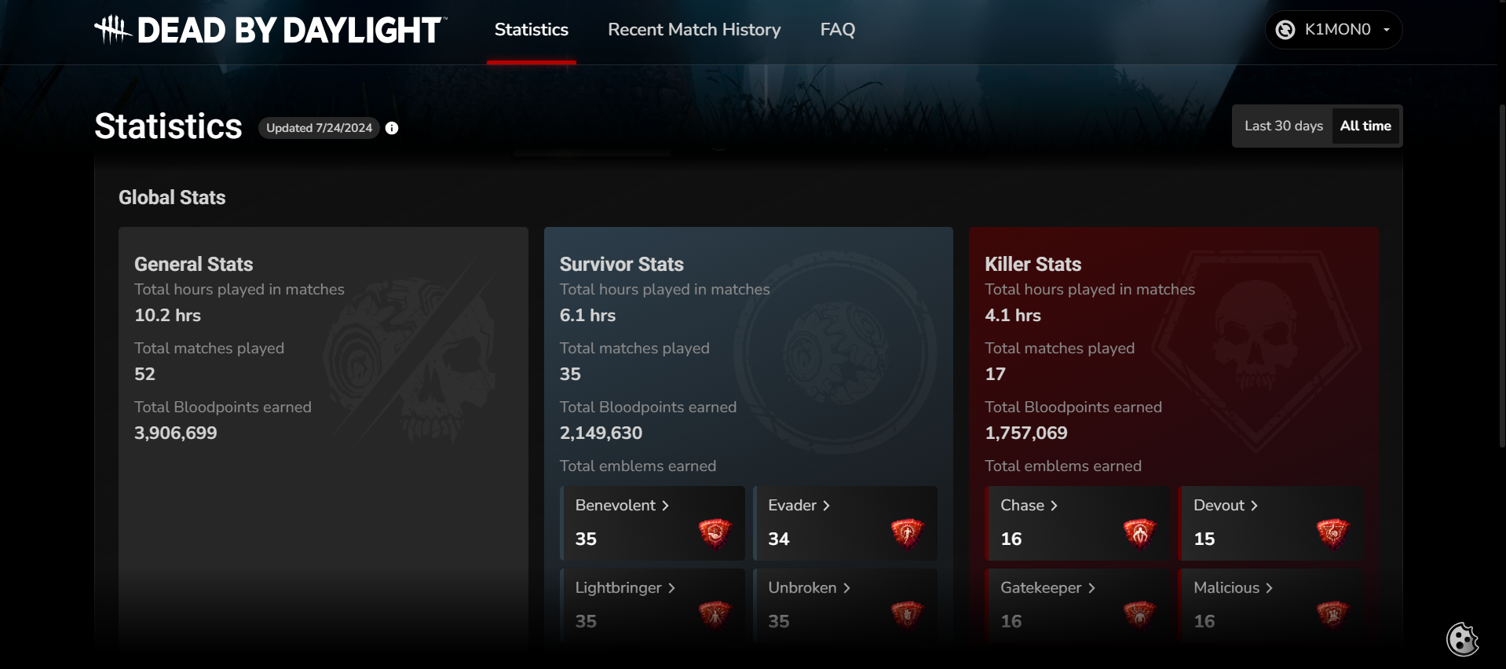Click the 4.1 hrs value

click(x=1013, y=316)
